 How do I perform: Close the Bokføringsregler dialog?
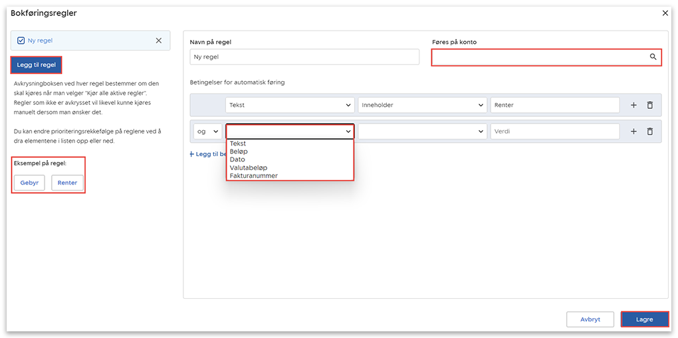click(665, 13)
